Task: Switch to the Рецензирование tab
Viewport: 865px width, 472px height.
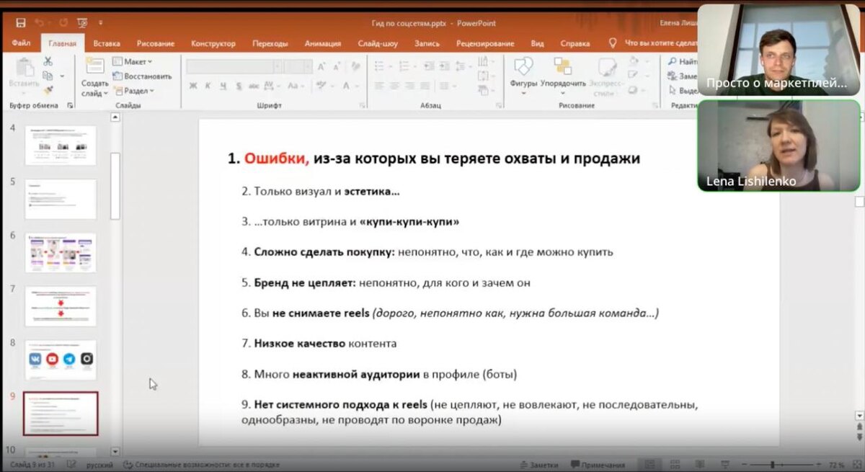Action: click(485, 43)
